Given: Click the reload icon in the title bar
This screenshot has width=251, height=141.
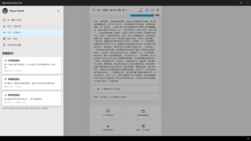Looking at the screenshot, I should 241,3.
